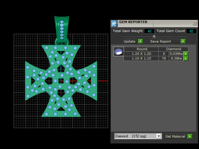
Task: Click the green arrow beside Save Report
Action: pos(183,41)
